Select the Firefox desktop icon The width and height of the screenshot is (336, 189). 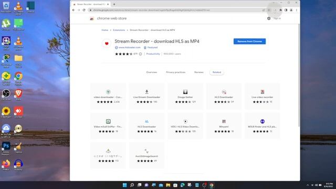coord(6,165)
